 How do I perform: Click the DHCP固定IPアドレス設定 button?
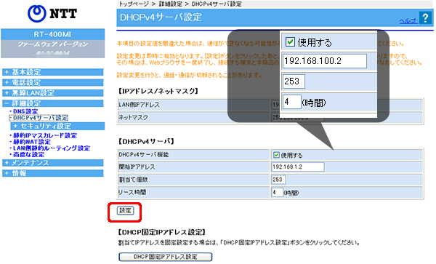(x=166, y=257)
